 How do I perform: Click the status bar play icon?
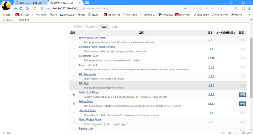pos(3,133)
